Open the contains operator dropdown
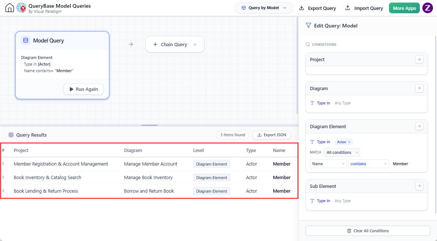Viewport: 437px width, 241px height. pyautogui.click(x=369, y=164)
